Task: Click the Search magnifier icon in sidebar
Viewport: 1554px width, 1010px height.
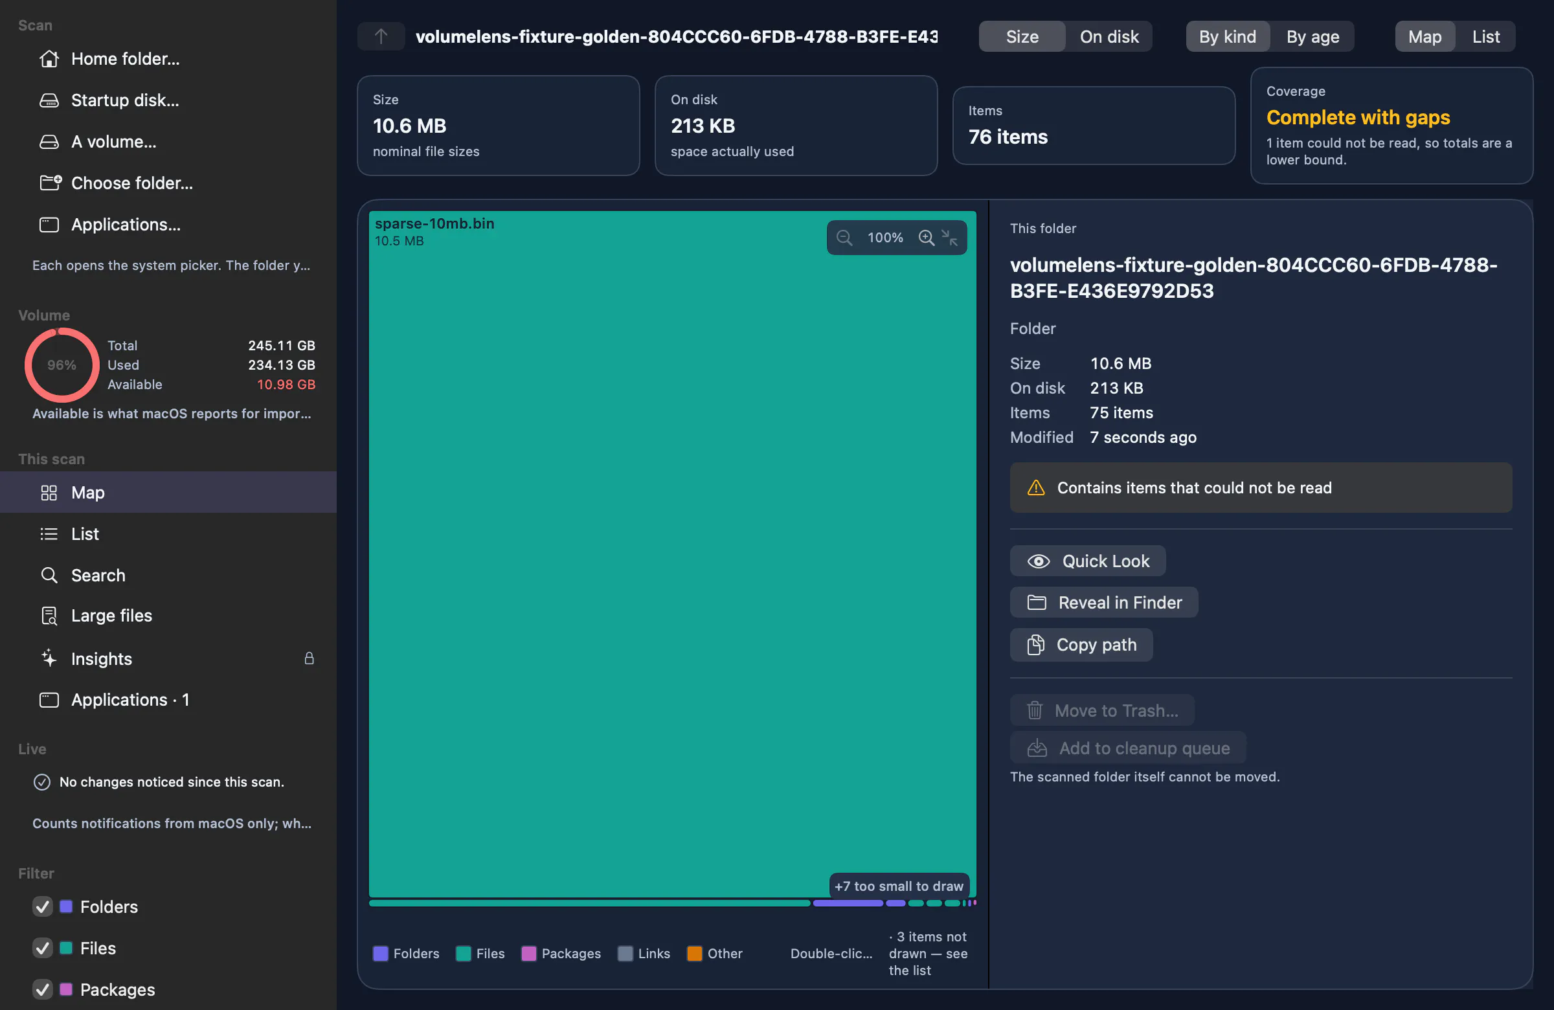Action: pos(49,575)
